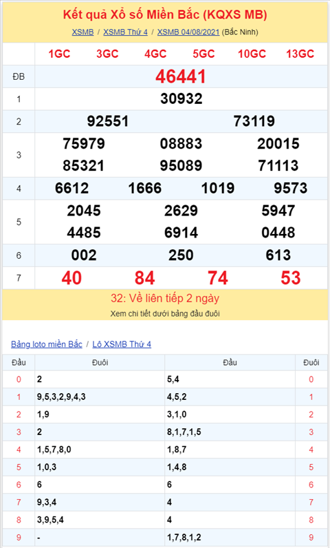Select the 3GC code label
The image size is (330, 548).
pyautogui.click(x=107, y=54)
